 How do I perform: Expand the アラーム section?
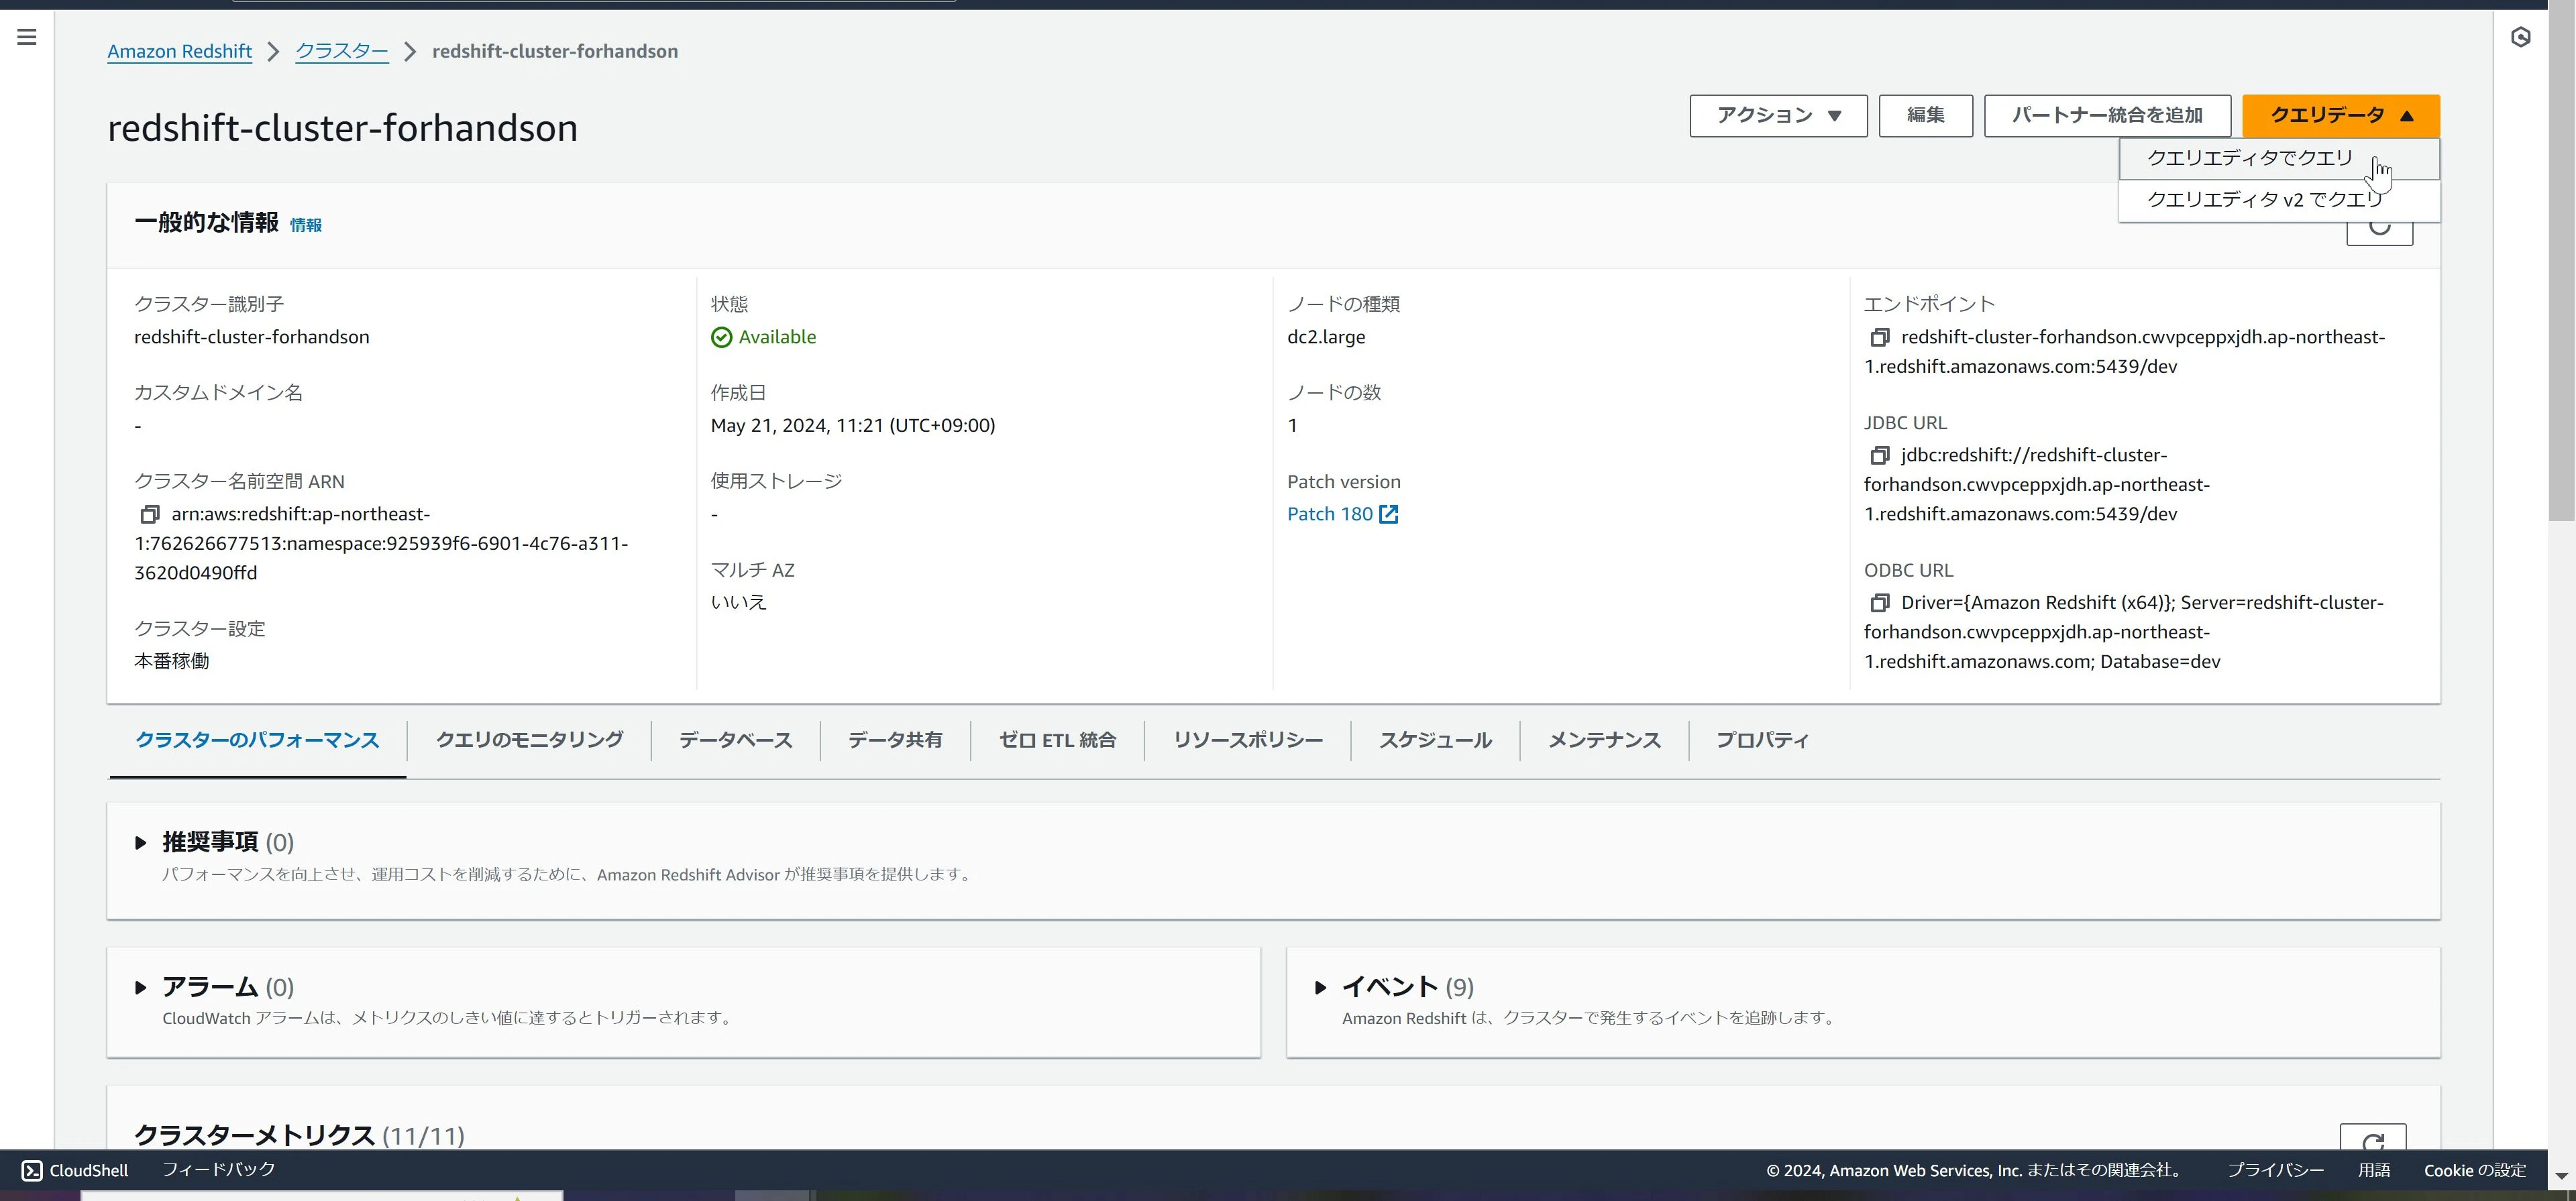pos(140,988)
